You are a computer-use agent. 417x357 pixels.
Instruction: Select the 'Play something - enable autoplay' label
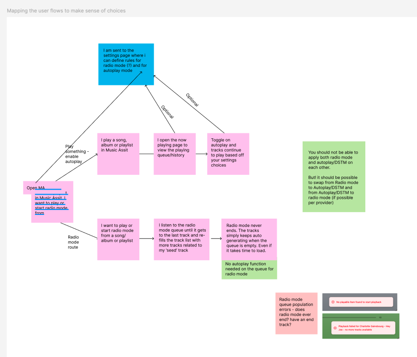pyautogui.click(x=77, y=154)
